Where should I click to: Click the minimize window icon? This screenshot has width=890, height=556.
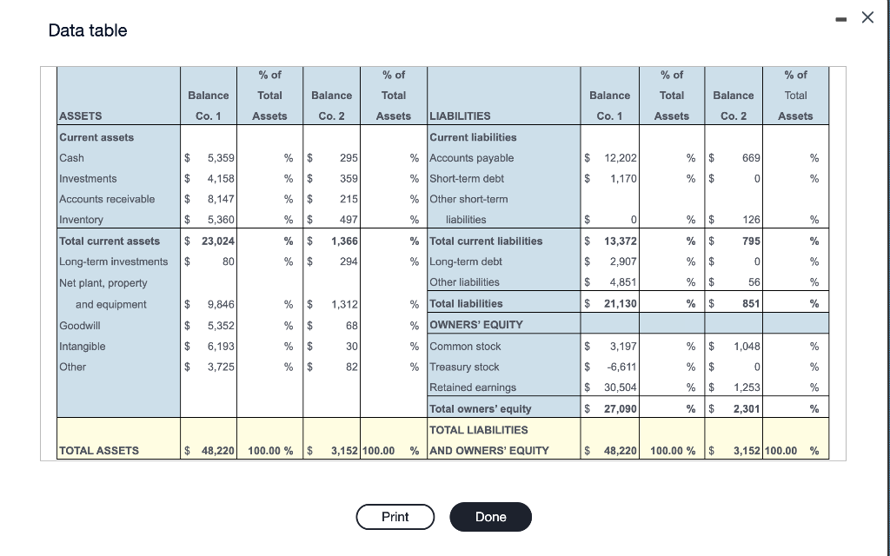point(840,18)
